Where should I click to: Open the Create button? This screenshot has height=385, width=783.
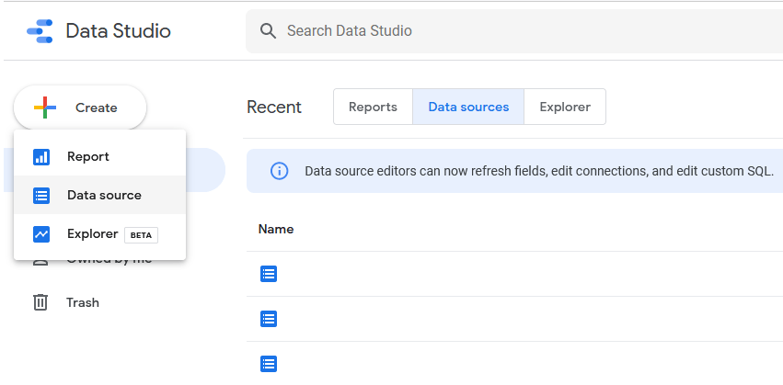[80, 108]
